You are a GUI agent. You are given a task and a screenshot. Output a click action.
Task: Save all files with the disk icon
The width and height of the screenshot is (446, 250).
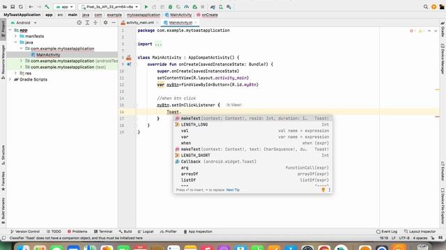point(13,7)
